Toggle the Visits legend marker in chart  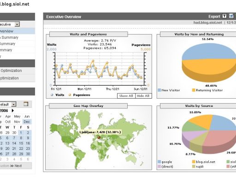point(52,95)
